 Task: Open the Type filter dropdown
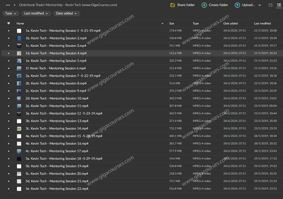pos(11,13)
